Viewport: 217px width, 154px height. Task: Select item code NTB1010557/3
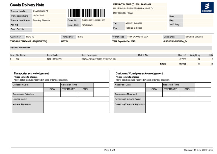click(x=54, y=59)
